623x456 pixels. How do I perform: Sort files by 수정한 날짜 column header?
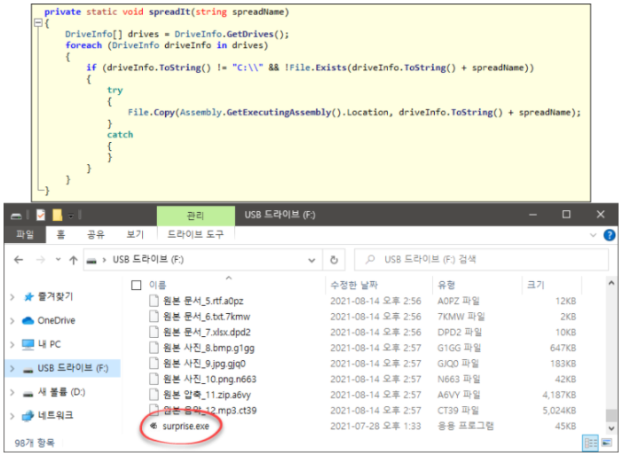coord(354,285)
